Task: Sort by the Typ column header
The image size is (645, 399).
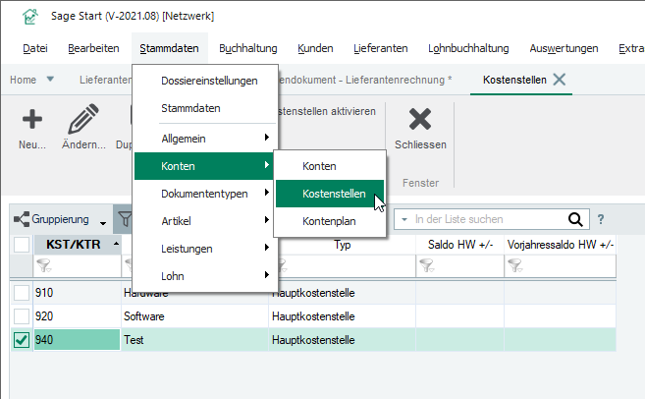Action: pyautogui.click(x=343, y=245)
